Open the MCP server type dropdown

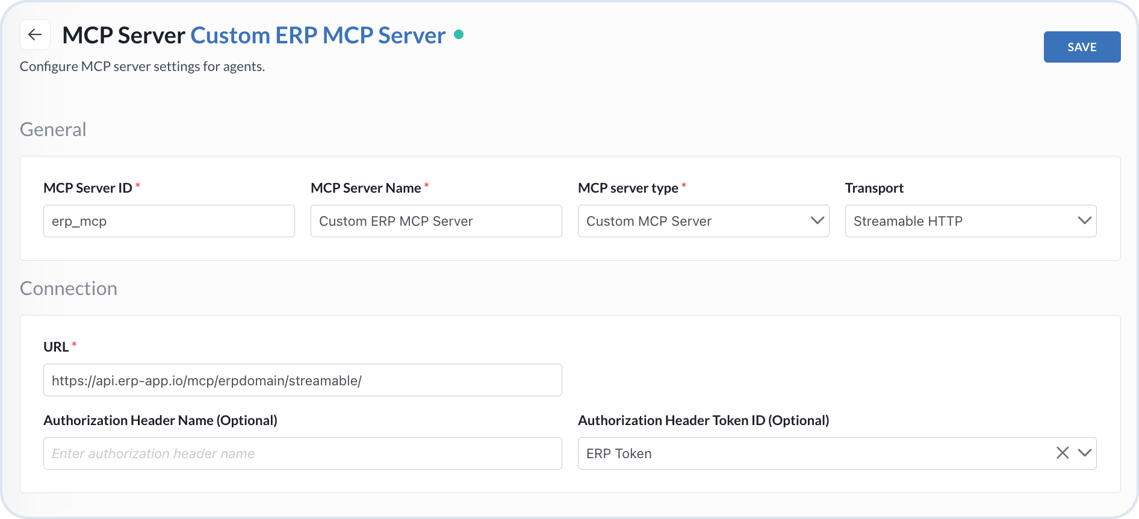coord(703,221)
